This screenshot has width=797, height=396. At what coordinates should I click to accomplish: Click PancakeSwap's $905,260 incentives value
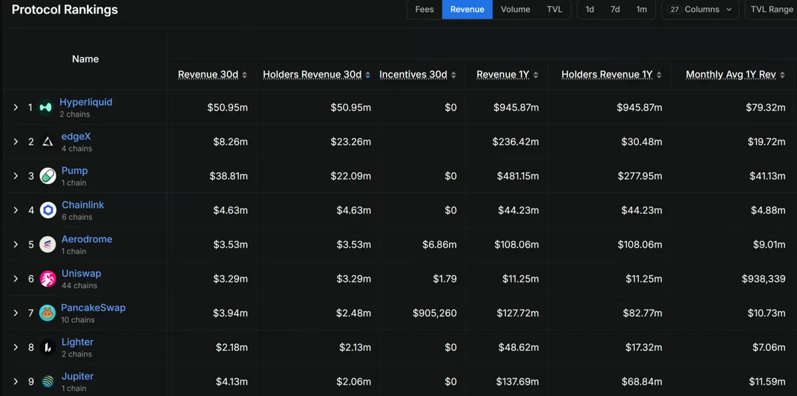click(434, 313)
